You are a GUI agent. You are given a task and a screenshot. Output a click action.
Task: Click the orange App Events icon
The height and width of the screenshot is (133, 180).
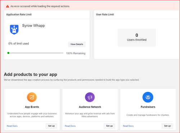32,97
